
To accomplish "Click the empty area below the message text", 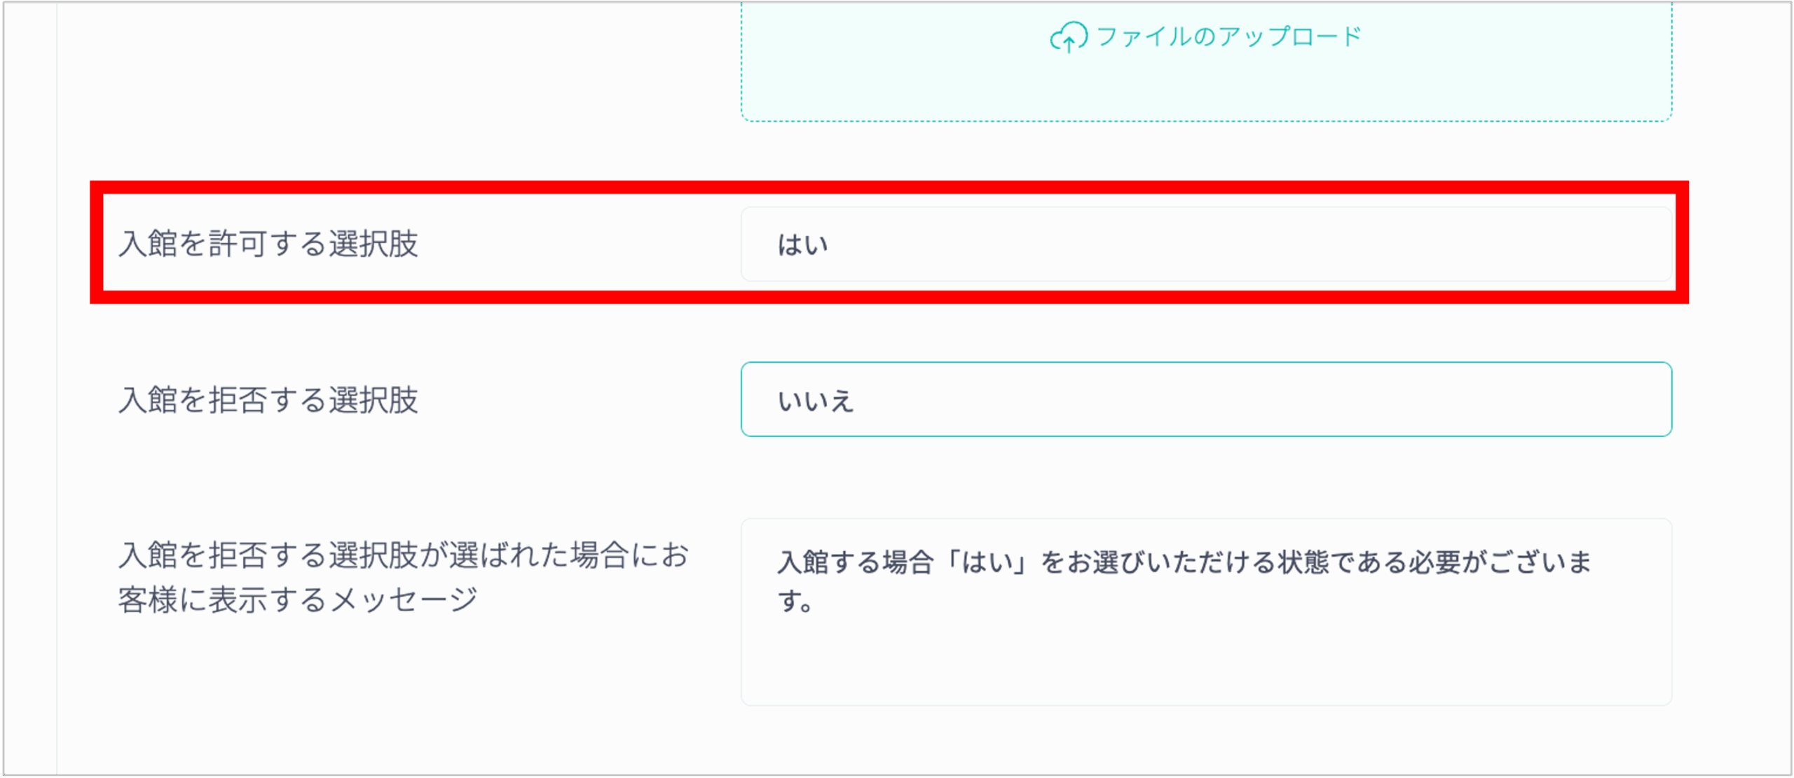I will pos(1205,665).
